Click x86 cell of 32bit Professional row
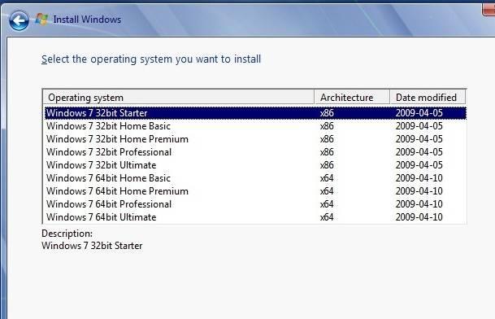Viewport: 495px width, 319px height. pos(327,152)
